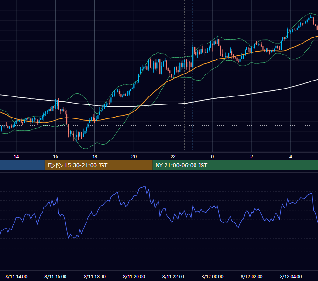
Task: Click the 8/11 14:00 time label
Action: 16,276
